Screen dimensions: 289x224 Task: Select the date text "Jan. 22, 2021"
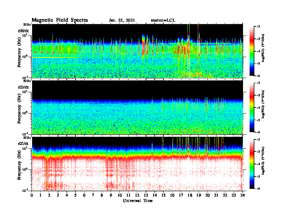122,20
